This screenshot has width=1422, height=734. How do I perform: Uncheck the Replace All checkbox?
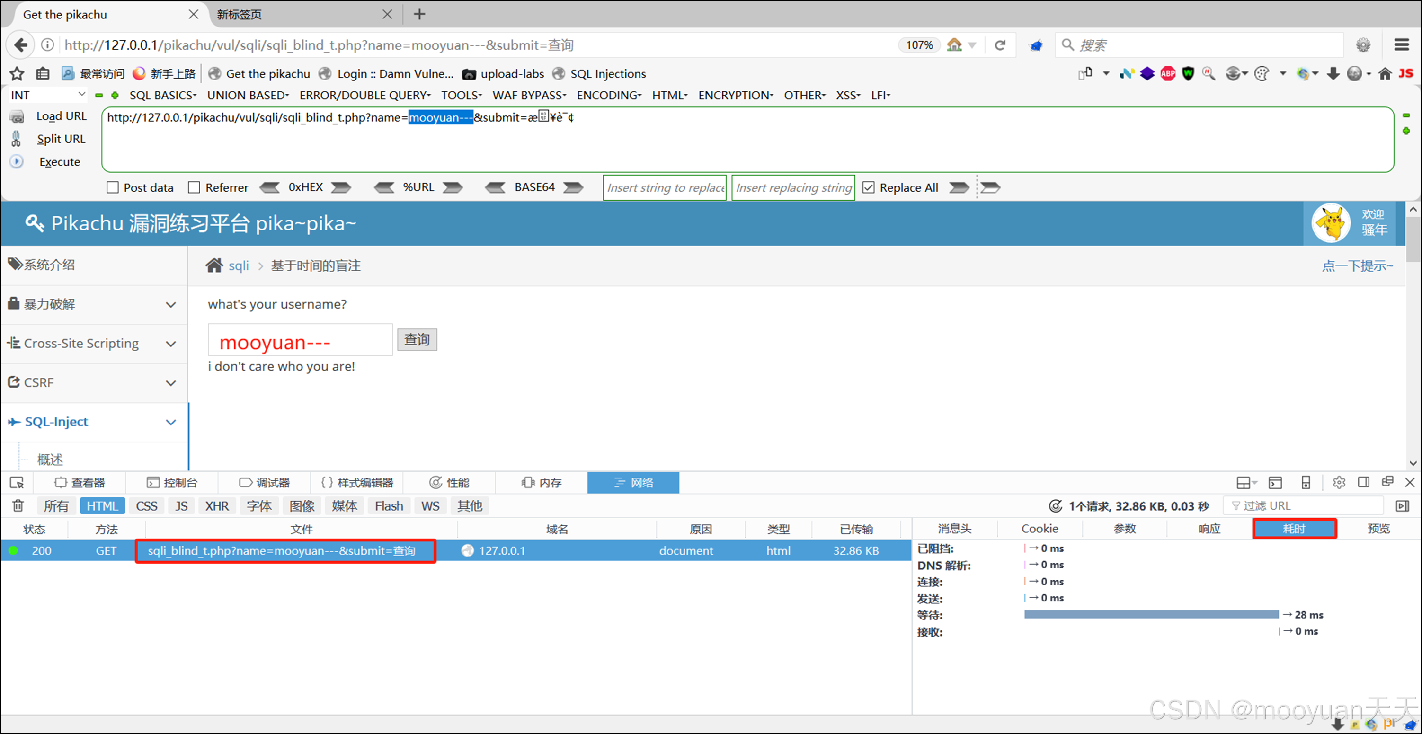(x=868, y=187)
